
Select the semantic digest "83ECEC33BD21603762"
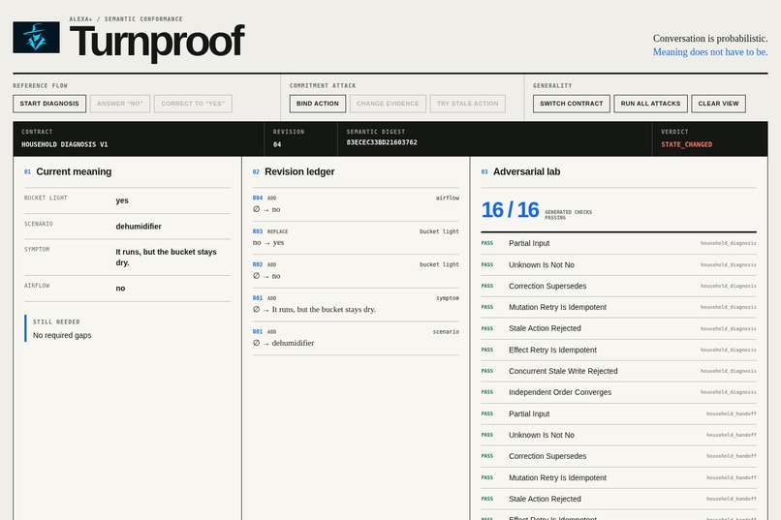pyautogui.click(x=382, y=142)
